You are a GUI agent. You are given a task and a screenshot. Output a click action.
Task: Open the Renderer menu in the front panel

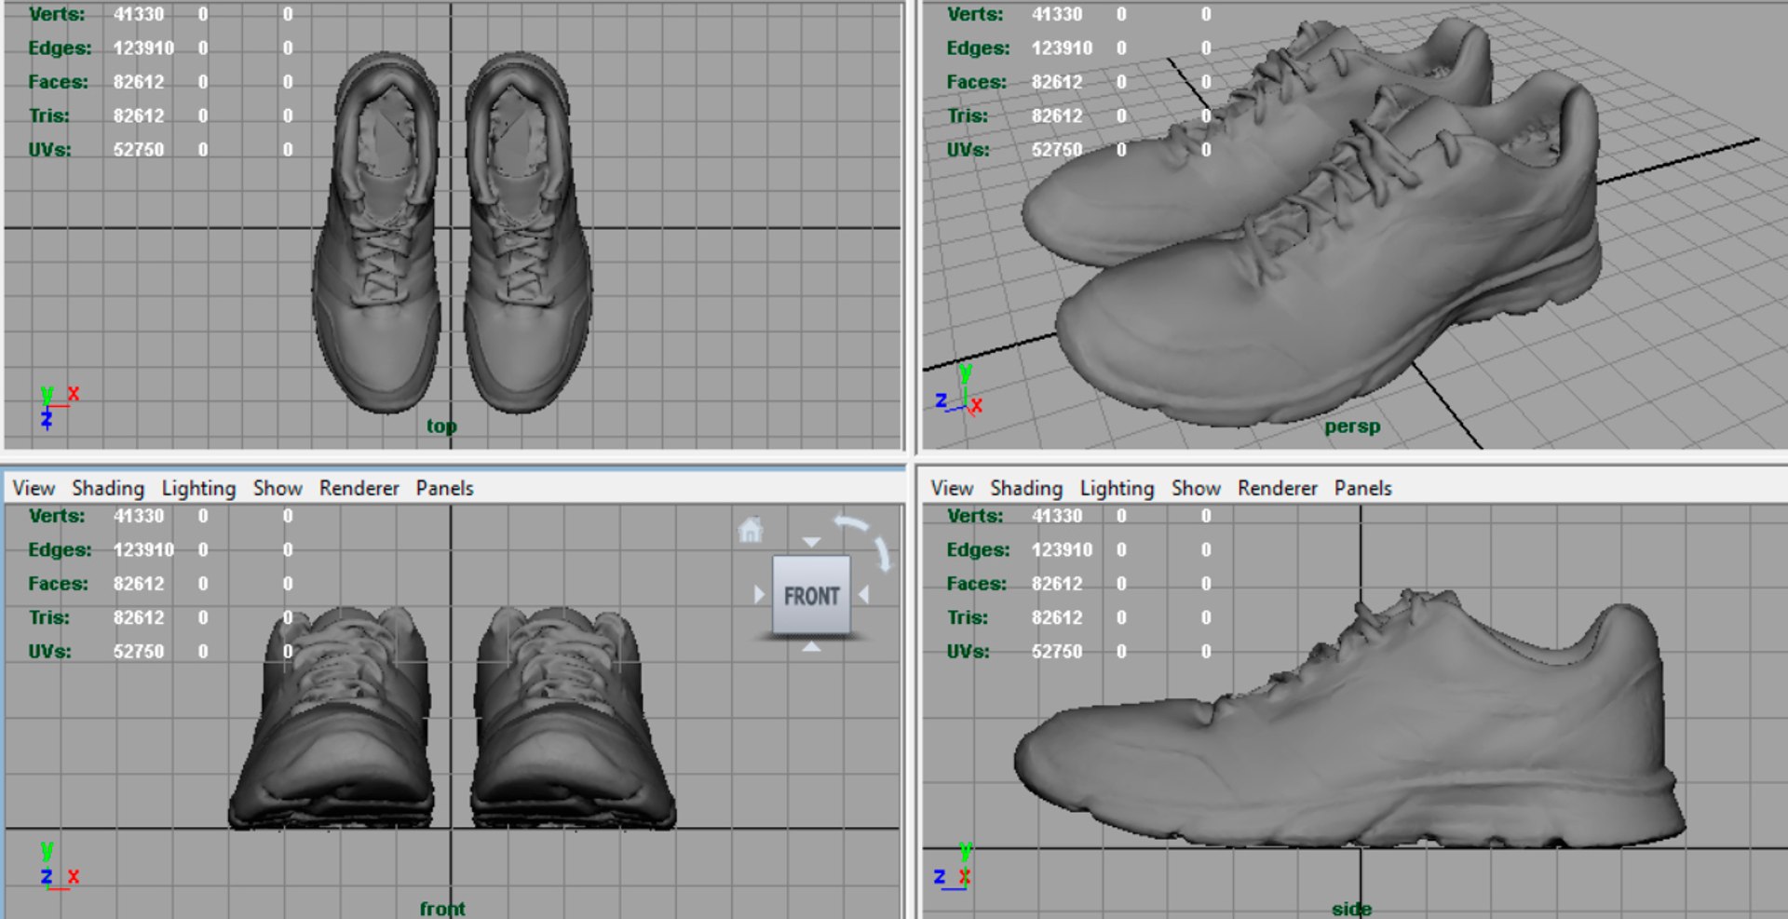359,488
